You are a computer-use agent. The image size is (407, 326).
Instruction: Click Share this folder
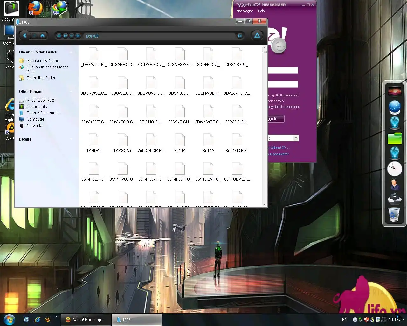coord(41,78)
